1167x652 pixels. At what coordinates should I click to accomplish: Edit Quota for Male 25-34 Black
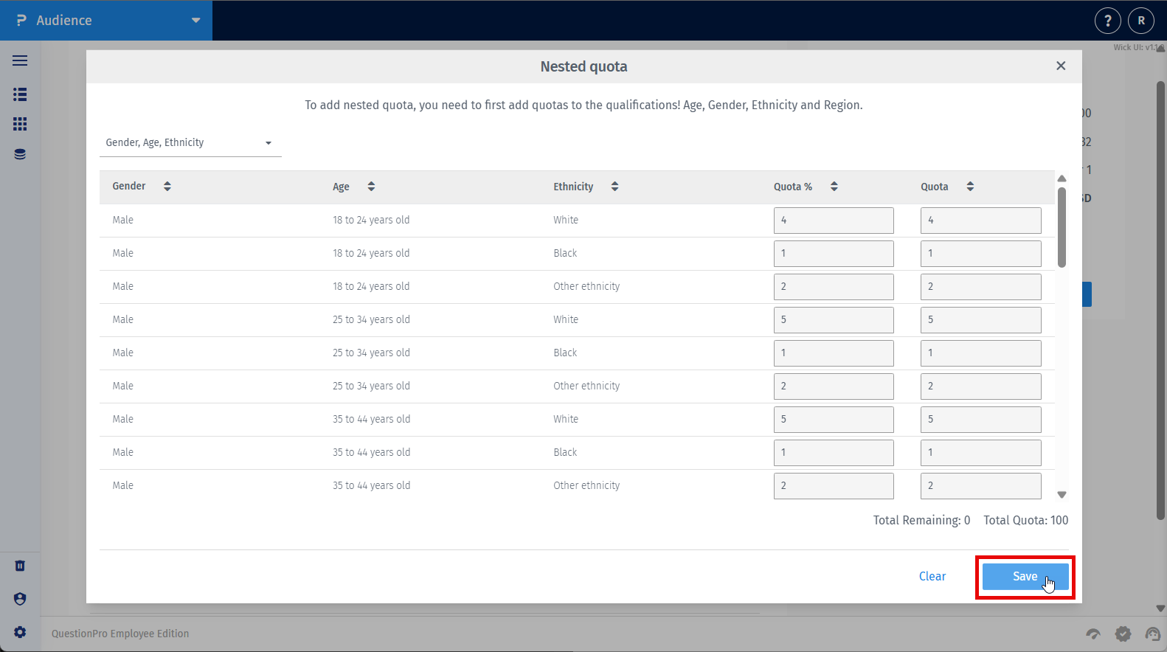[981, 353]
